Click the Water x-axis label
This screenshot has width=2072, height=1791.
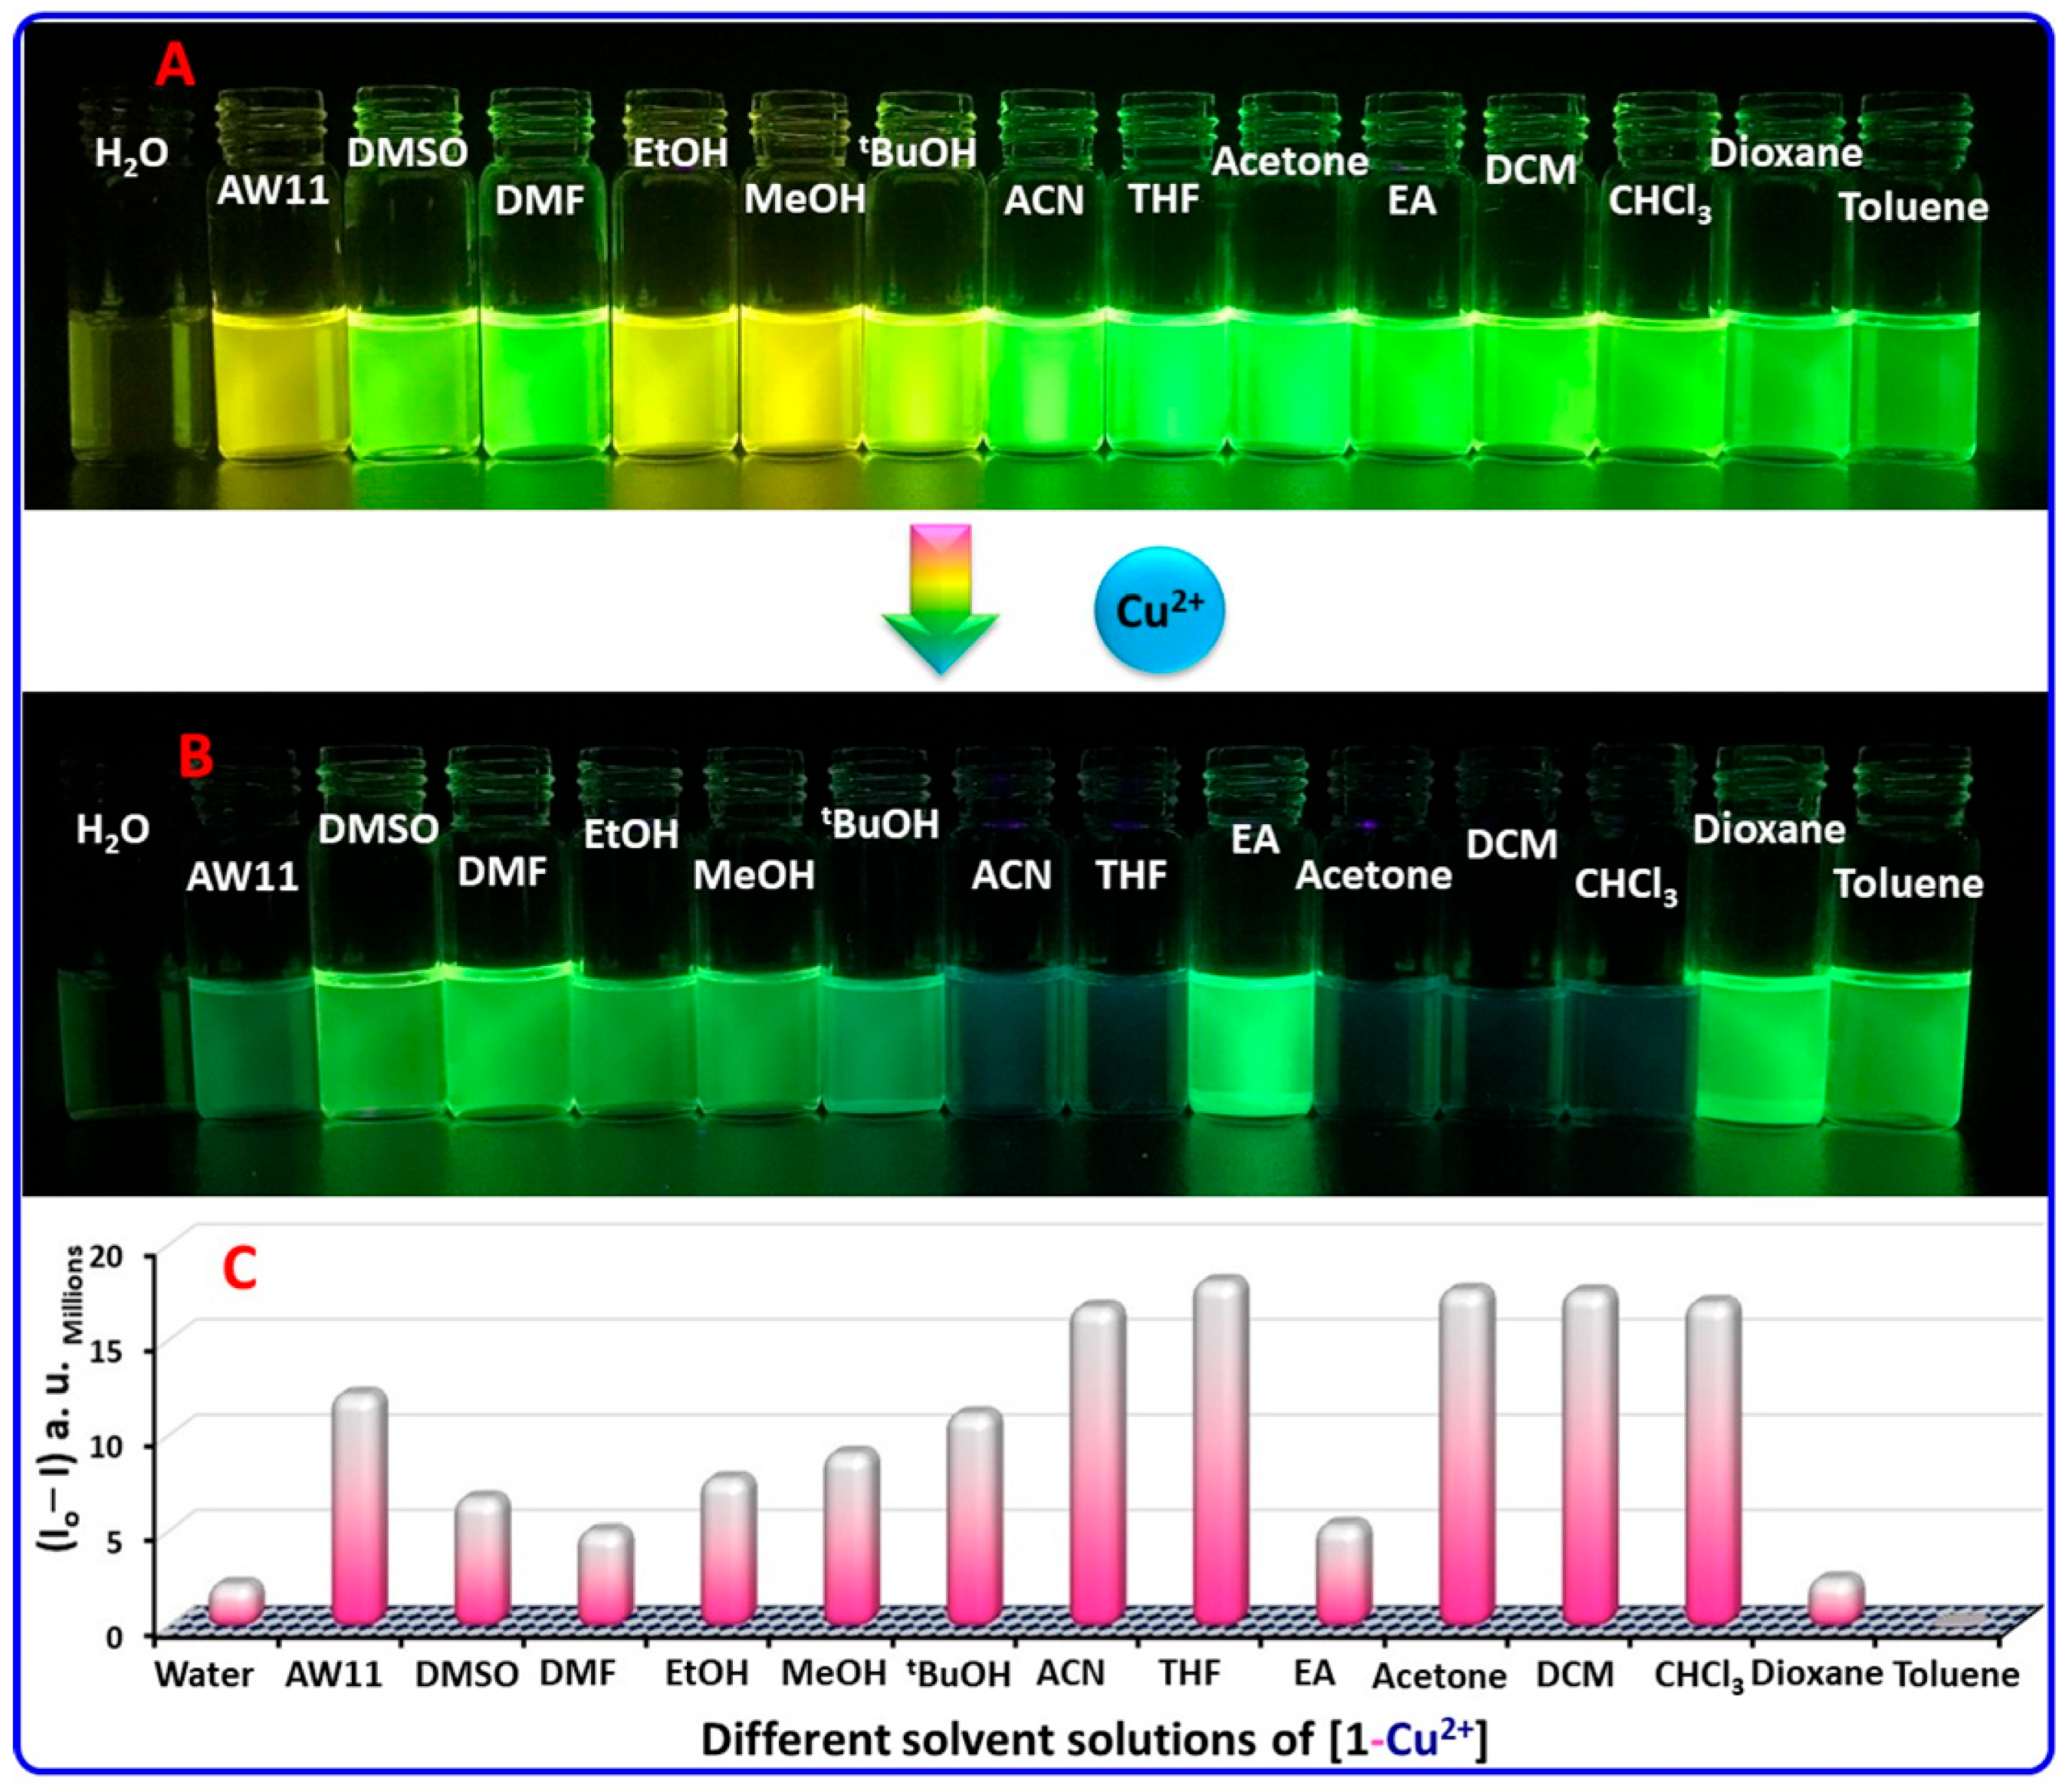tap(204, 1673)
